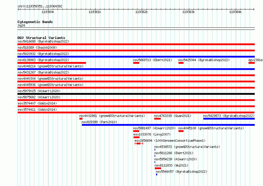
Task: Click the red bar under nsv6111833
Action: coord(158,168)
